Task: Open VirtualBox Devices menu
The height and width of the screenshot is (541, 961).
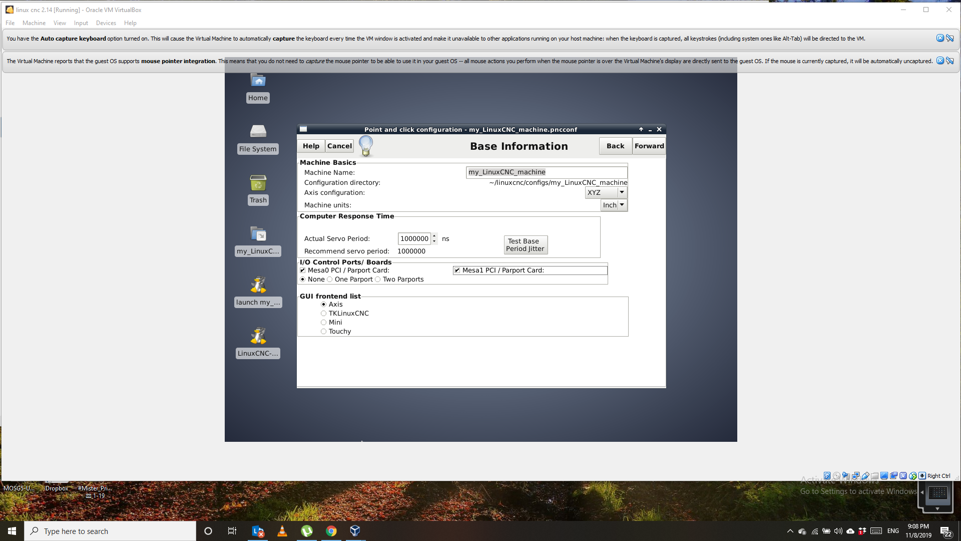Action: point(106,23)
